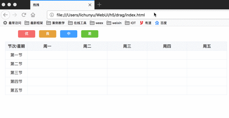Click the 周三 column header
The width and height of the screenshot is (229, 118).
click(127, 46)
